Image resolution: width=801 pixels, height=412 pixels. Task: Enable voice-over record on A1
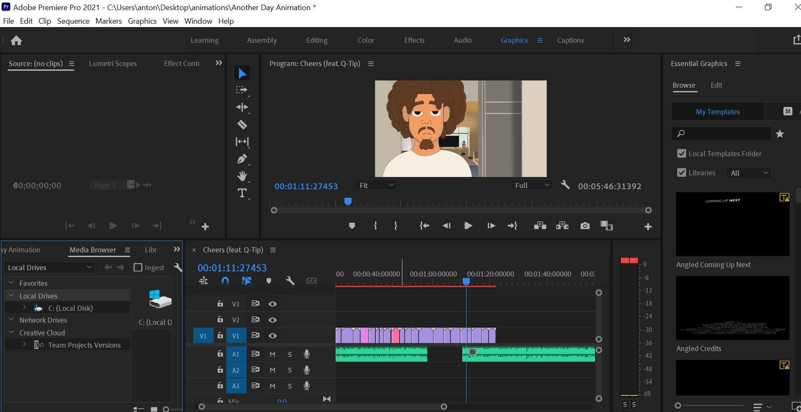pos(307,354)
